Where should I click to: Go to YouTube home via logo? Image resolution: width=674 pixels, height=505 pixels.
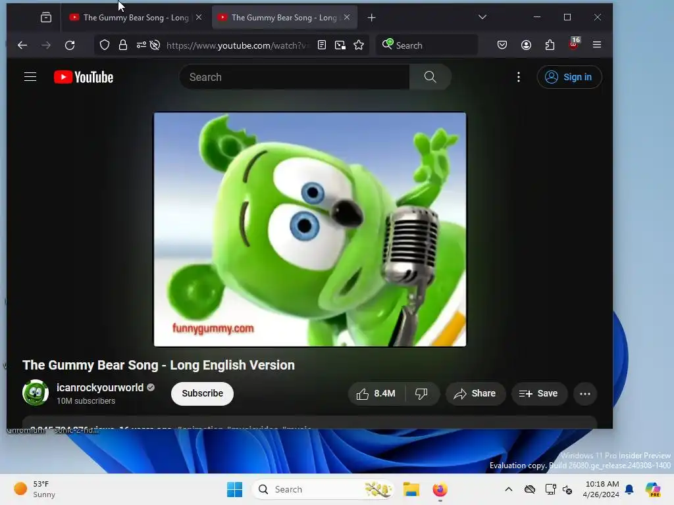(x=84, y=78)
